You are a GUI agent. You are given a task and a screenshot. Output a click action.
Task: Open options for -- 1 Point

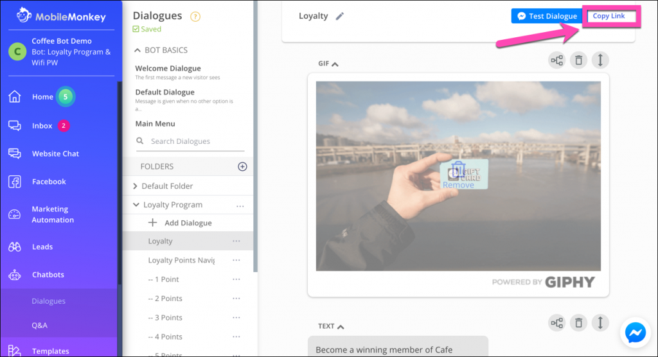(x=236, y=279)
